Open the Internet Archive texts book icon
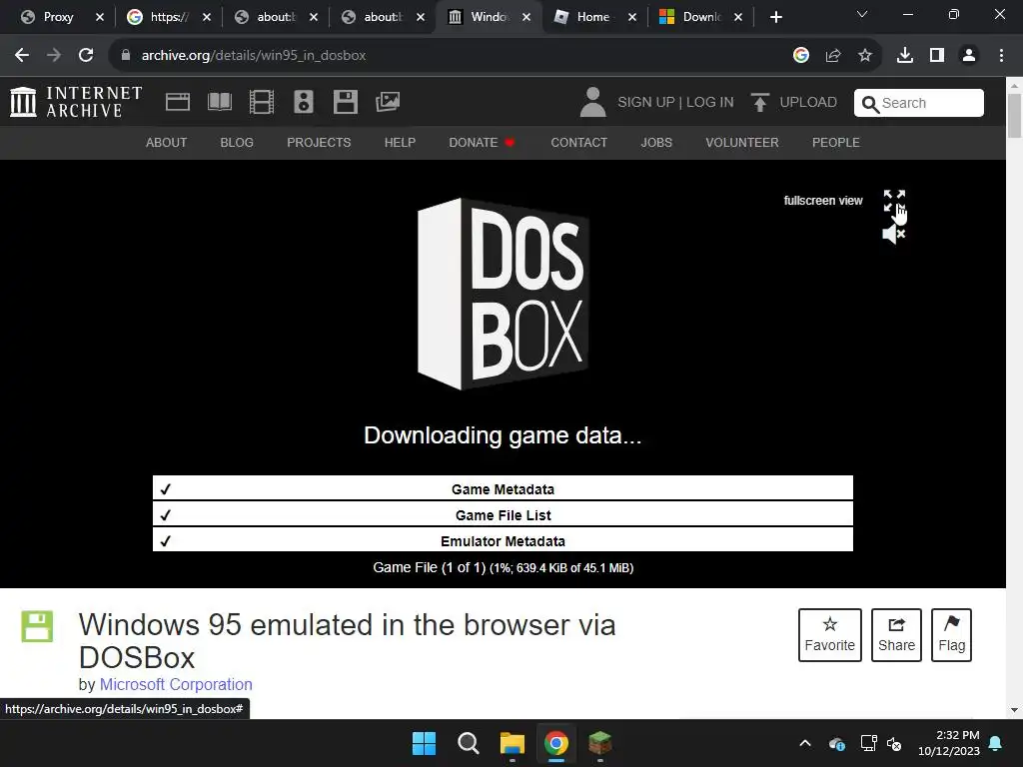This screenshot has height=767, width=1023. (219, 103)
